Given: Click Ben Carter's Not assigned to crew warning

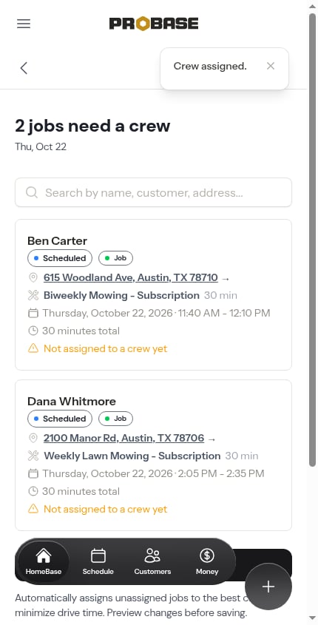Looking at the screenshot, I should click(106, 349).
